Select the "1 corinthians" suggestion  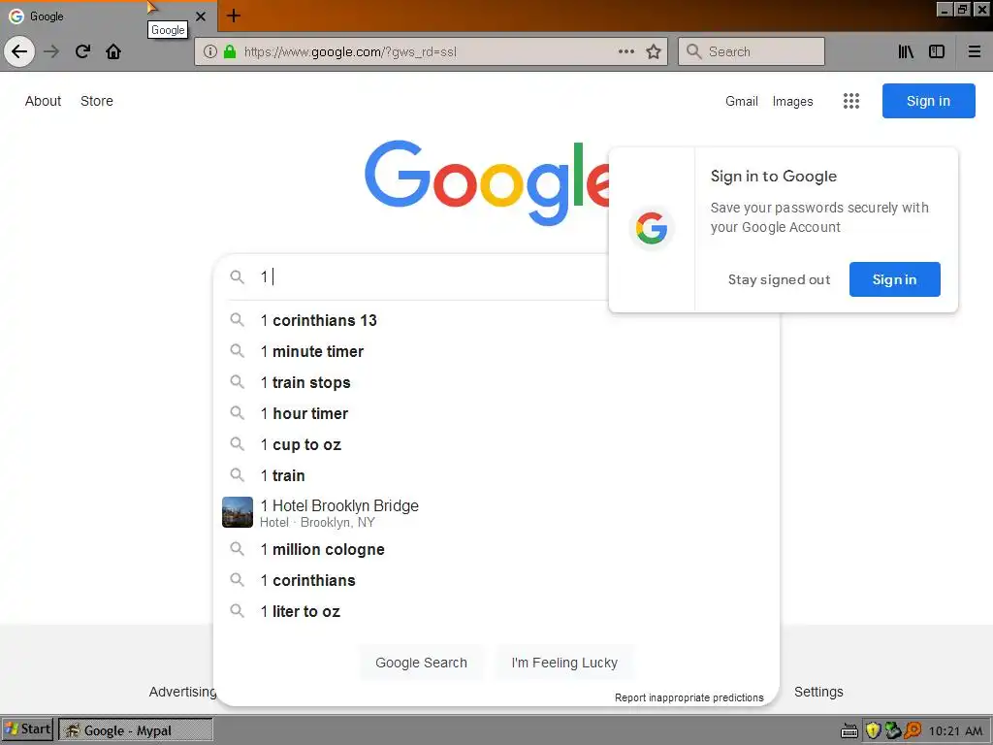496,580
